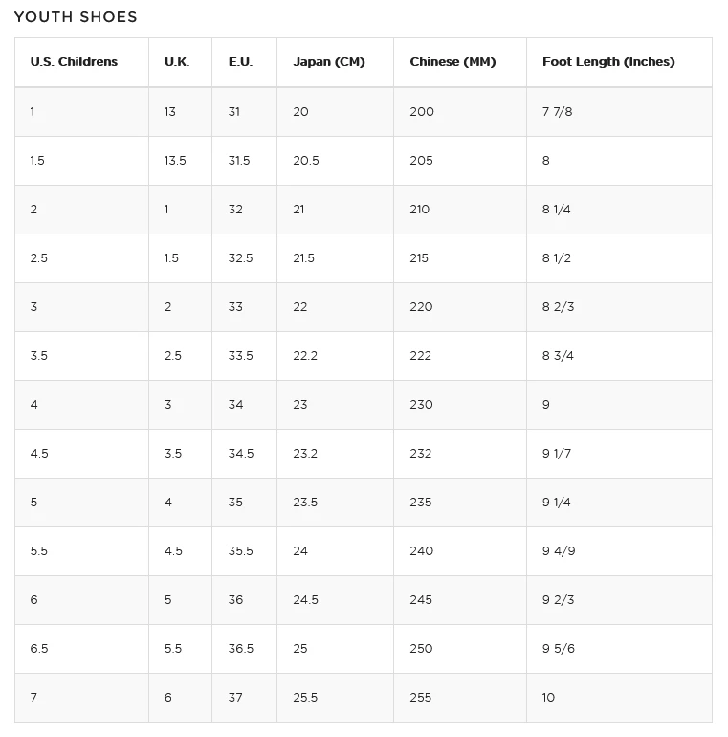Click the Chinese 235 MM cell
This screenshot has height=737, width=728.
tap(421, 502)
